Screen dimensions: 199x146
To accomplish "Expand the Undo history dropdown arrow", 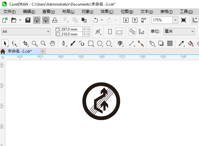I will pos(102,20).
